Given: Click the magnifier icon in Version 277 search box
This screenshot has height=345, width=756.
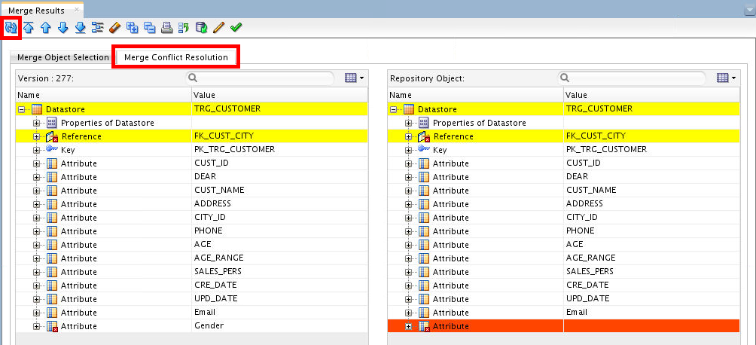Looking at the screenshot, I should click(193, 78).
